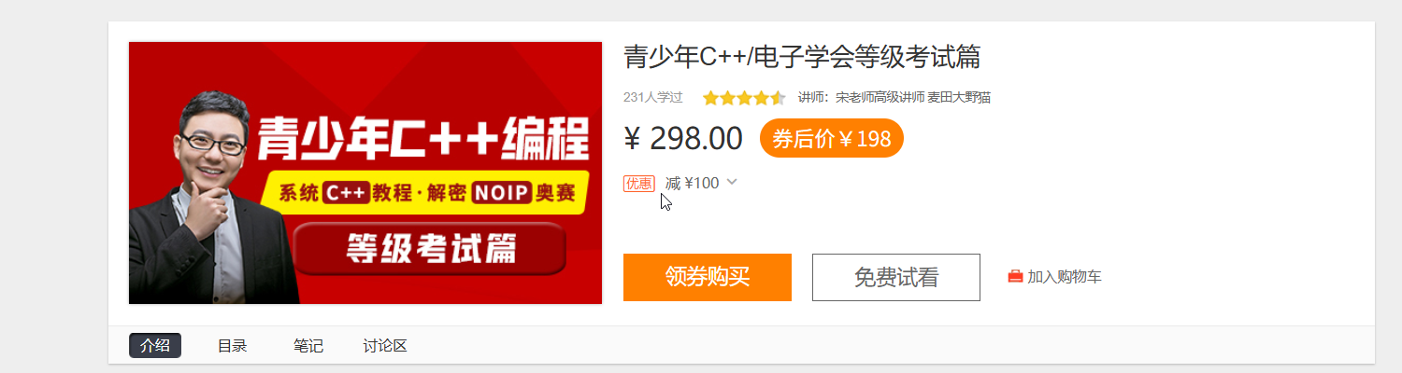Click the 券后价 ¥198 orange badge
The image size is (1402, 373).
click(x=832, y=138)
